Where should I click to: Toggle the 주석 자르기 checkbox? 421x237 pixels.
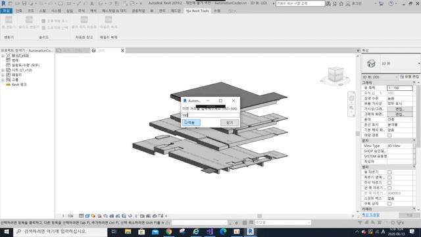click(389, 183)
